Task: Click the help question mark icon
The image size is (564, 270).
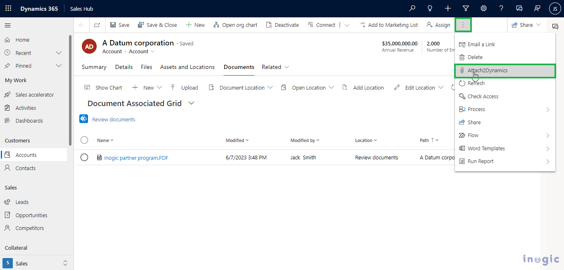Action: (x=501, y=8)
